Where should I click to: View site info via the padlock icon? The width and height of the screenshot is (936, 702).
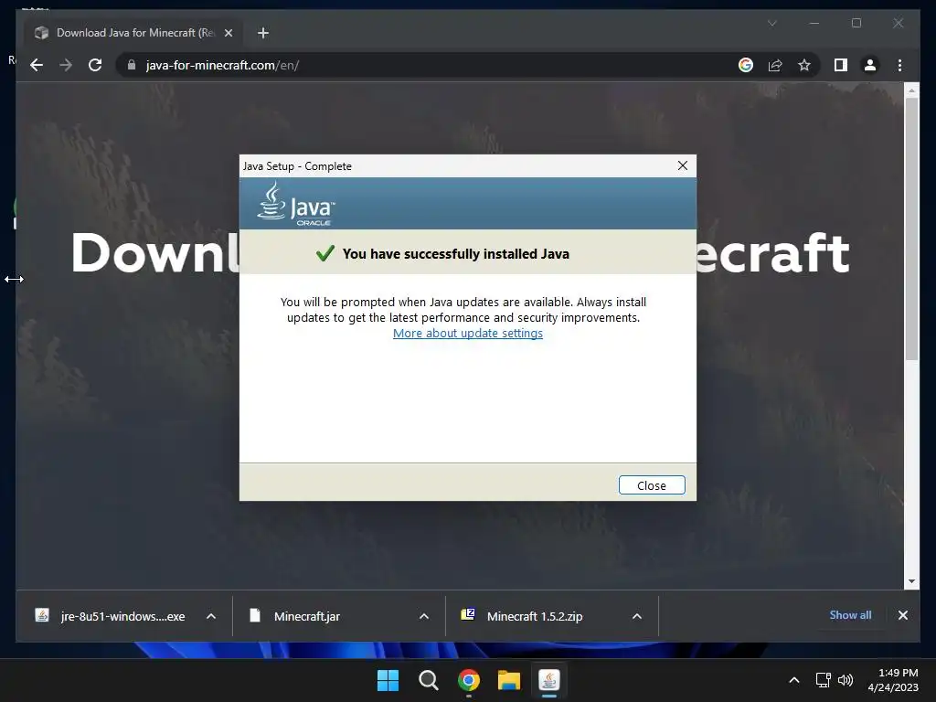pos(132,65)
